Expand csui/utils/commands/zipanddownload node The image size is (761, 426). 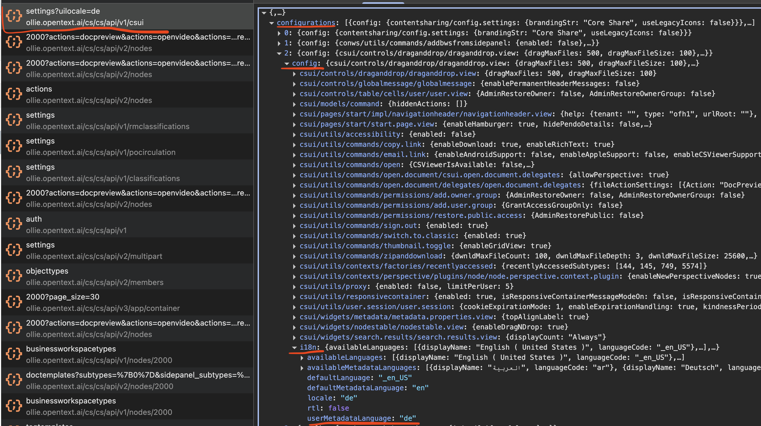(294, 256)
